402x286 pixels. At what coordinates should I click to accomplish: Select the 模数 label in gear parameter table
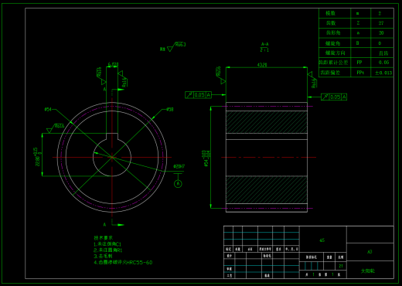[x=330, y=13]
